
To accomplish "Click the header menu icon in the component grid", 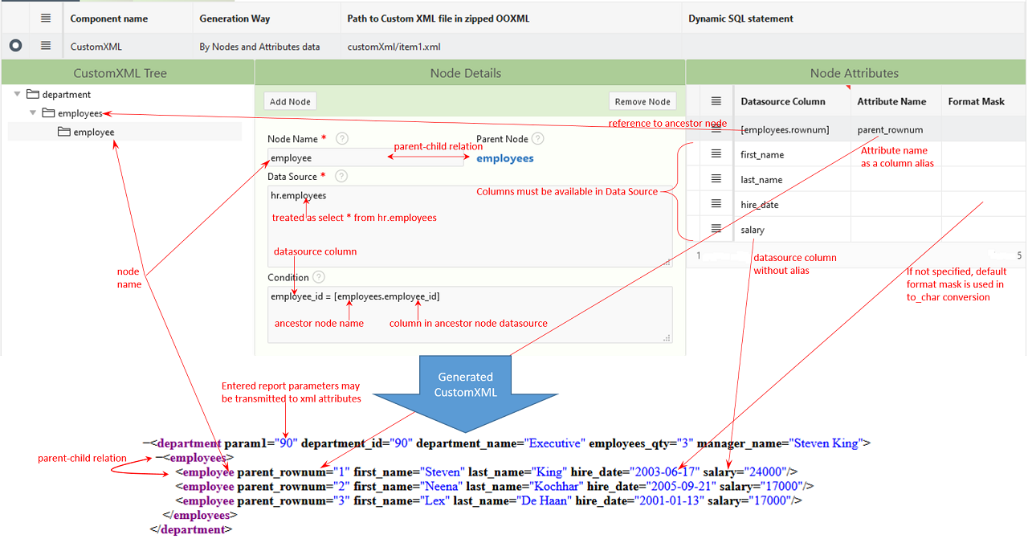I will point(46,18).
